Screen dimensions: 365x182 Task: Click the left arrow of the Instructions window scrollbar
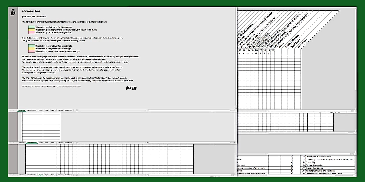point(148,110)
